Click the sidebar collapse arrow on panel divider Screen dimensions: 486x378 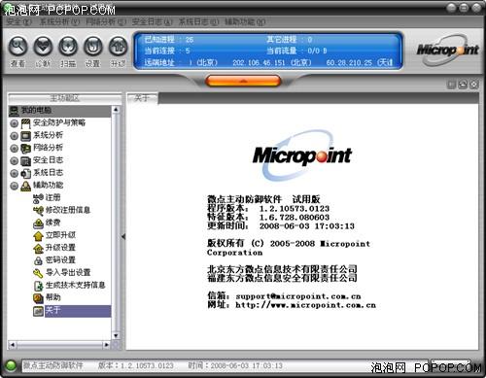point(123,237)
